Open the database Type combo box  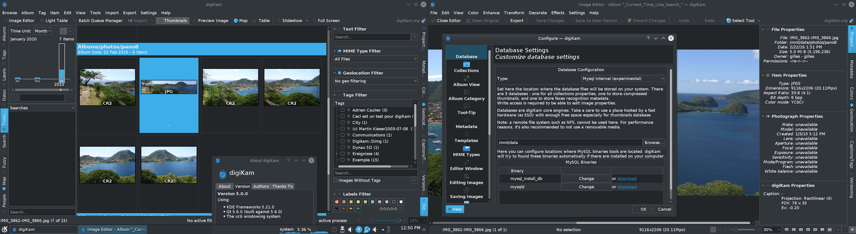(623, 79)
